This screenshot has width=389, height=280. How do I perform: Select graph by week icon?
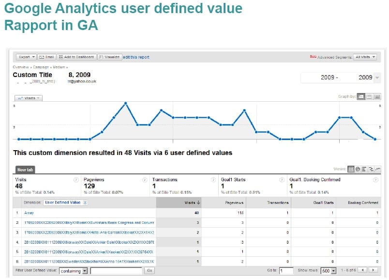(x=369, y=97)
